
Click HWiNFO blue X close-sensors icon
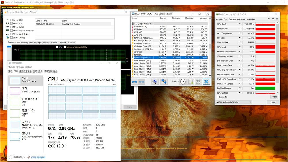point(206,82)
